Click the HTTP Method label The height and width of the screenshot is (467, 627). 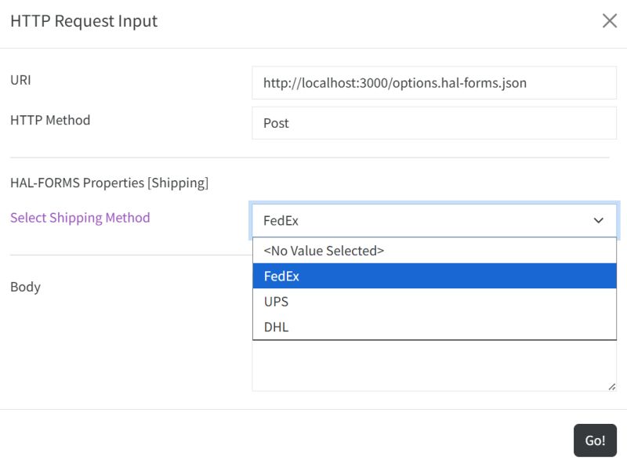pyautogui.click(x=50, y=120)
